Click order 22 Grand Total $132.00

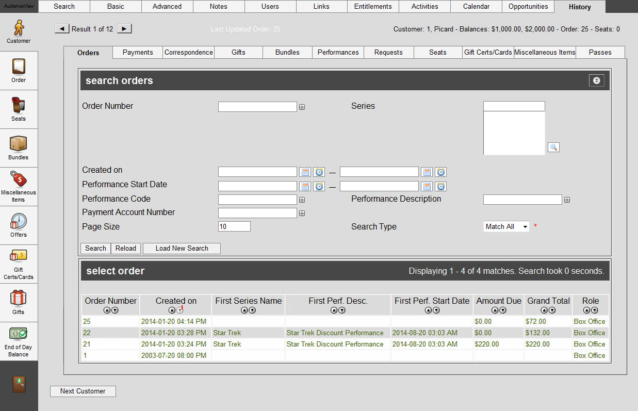point(538,333)
